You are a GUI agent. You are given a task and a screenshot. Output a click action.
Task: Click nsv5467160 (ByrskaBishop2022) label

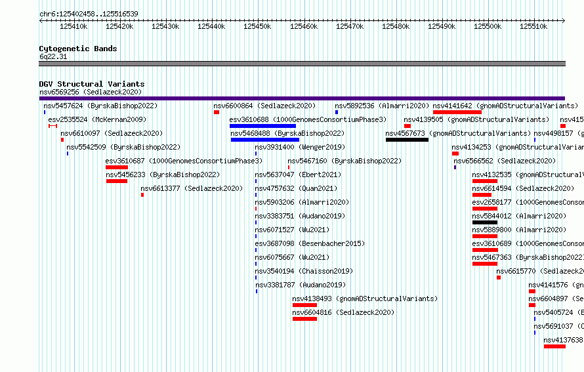point(345,161)
